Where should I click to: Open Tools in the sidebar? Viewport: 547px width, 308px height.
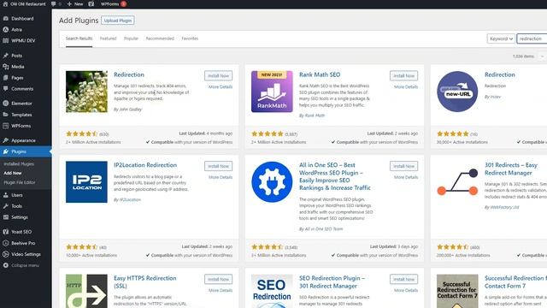(x=16, y=206)
